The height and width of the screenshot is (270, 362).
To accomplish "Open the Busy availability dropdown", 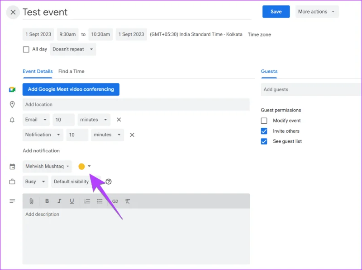I will [x=35, y=182].
